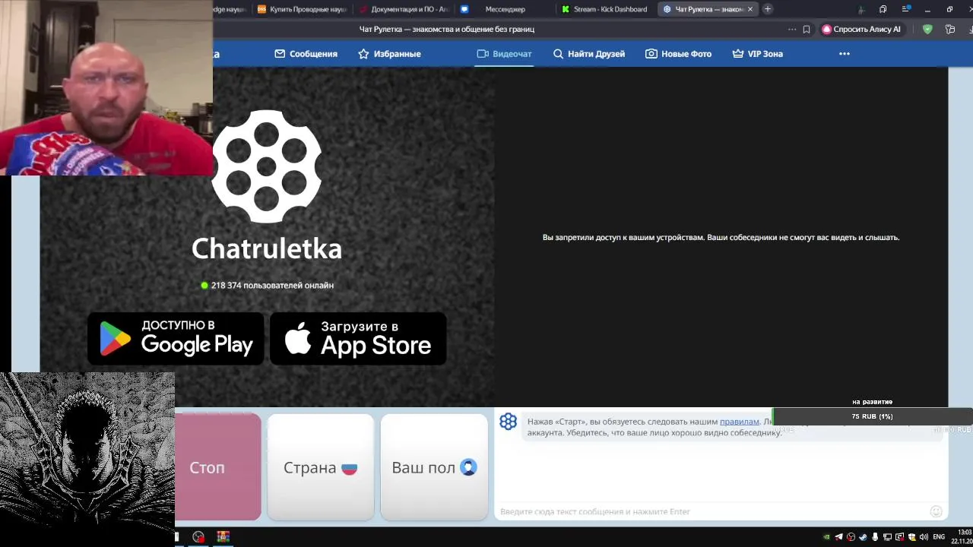Click the chat message input field
The width and height of the screenshot is (973, 547).
click(x=711, y=511)
